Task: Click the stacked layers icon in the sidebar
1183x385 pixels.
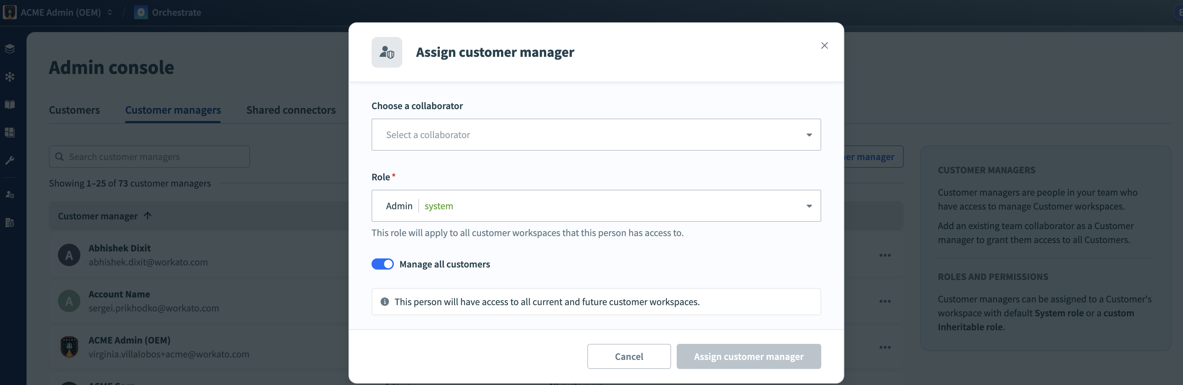Action: (10, 48)
